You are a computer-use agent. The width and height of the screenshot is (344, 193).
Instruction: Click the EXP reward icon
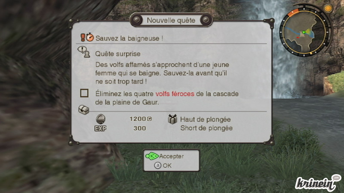(101, 128)
